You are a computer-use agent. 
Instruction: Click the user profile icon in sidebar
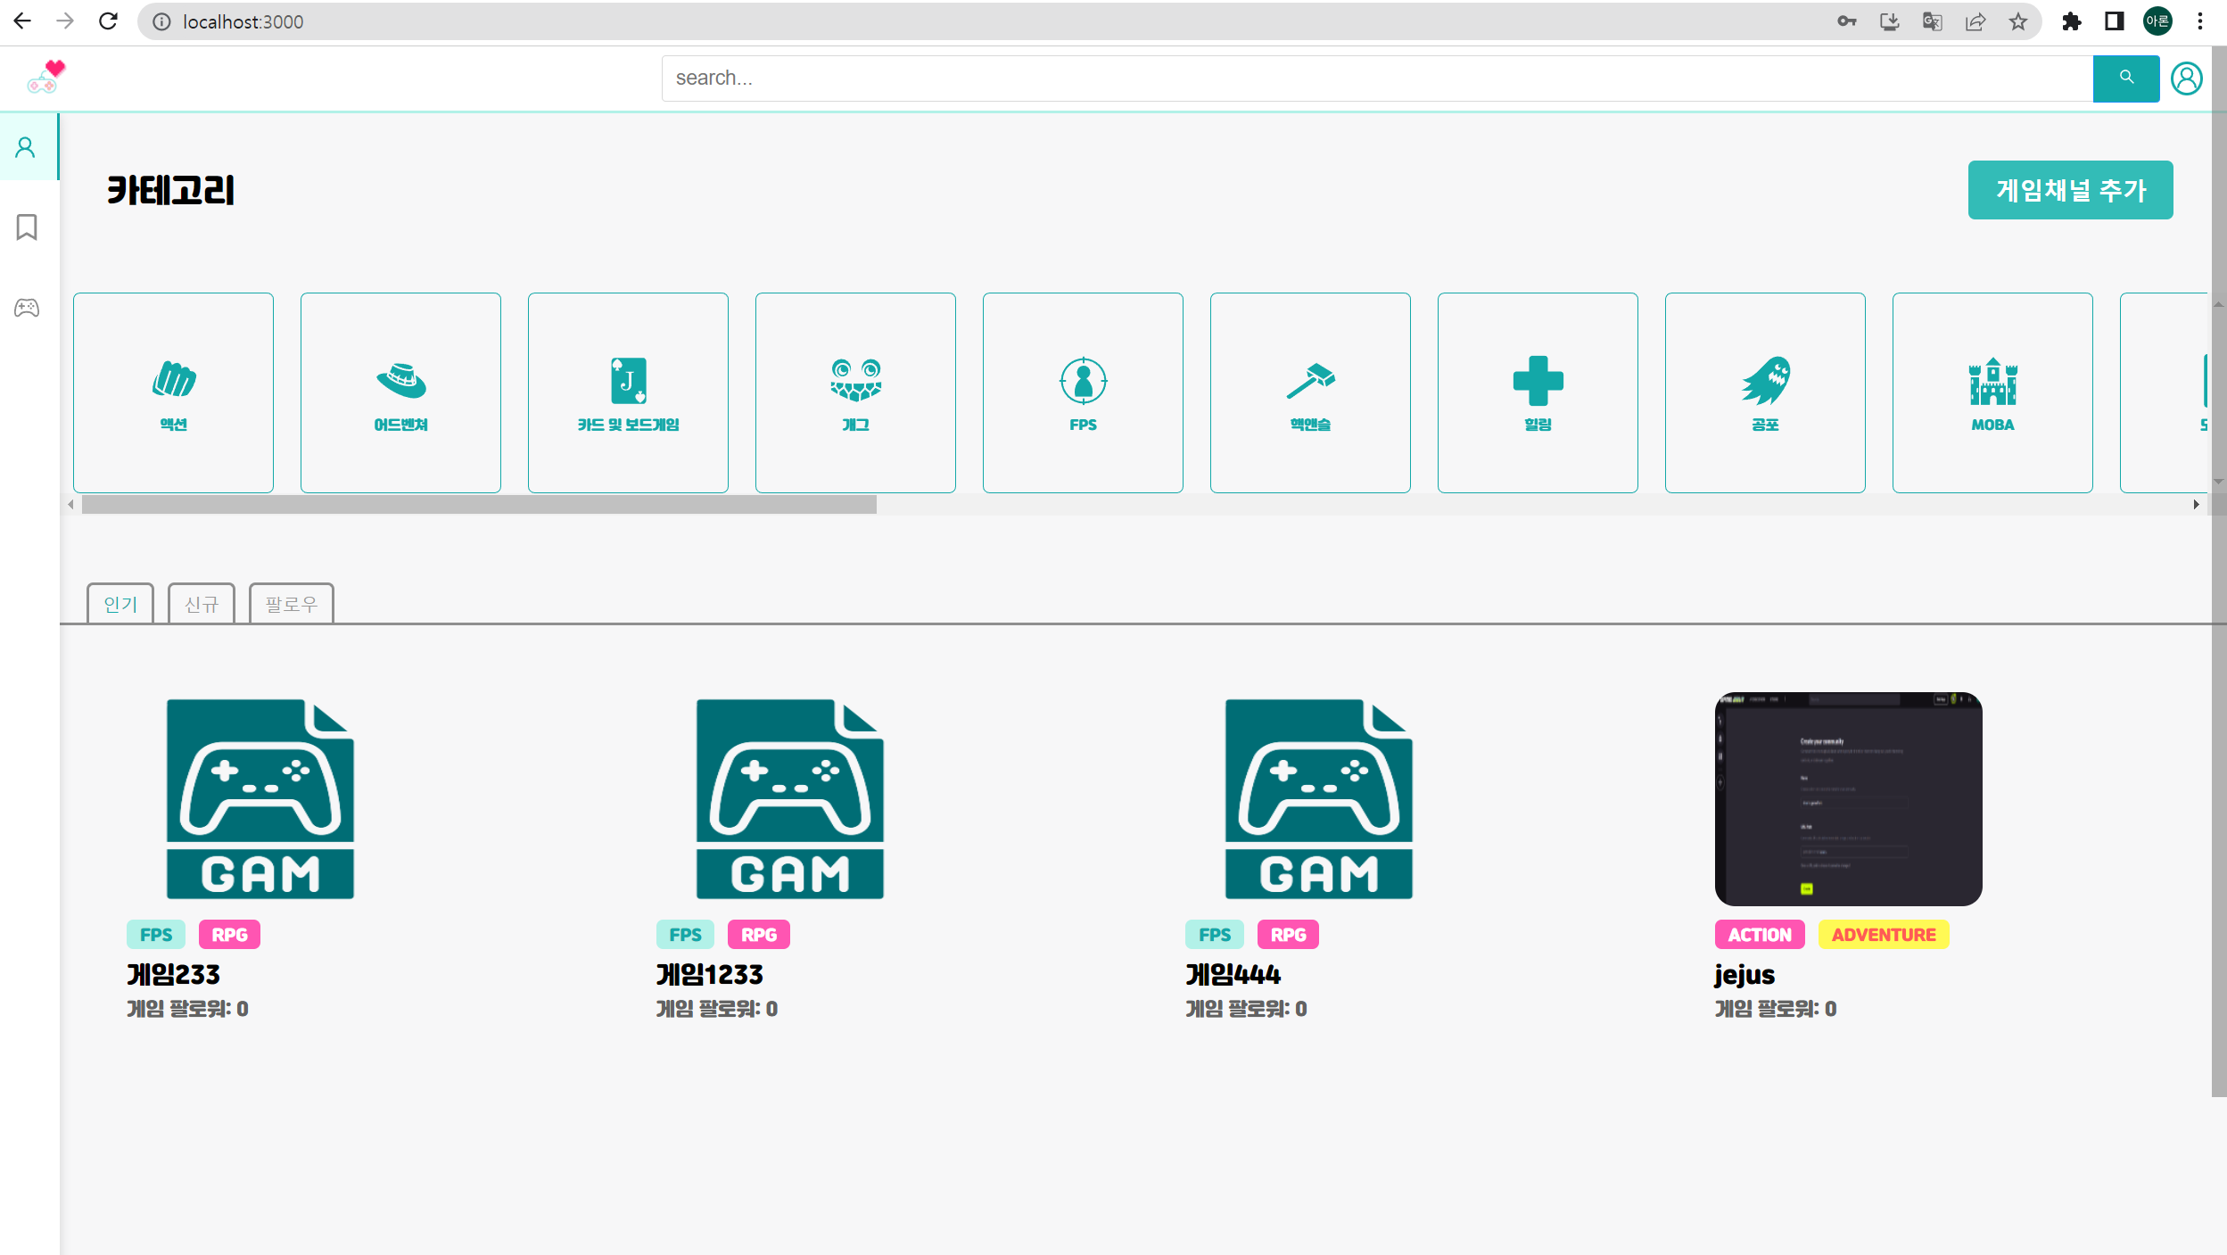(x=26, y=147)
